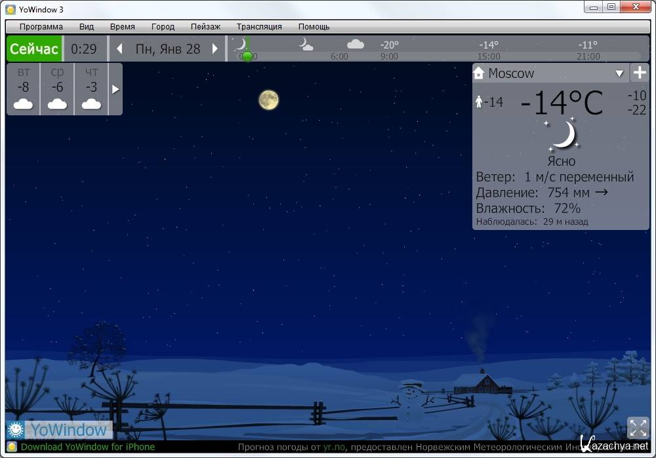The height and width of the screenshot is (458, 656).
Task: Click the full moon in the sky
Action: [268, 100]
